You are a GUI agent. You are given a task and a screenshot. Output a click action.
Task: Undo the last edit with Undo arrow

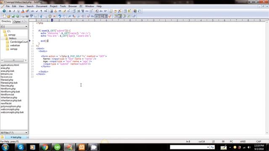60,16
